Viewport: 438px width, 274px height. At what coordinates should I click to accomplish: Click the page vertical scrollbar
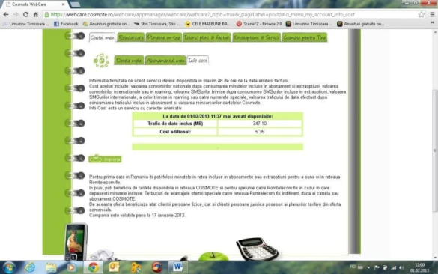[x=435, y=150]
